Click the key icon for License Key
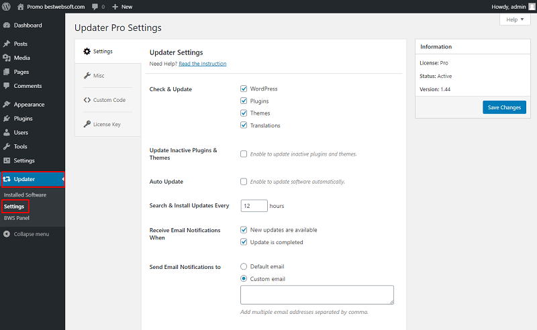The image size is (537, 330). [87, 124]
